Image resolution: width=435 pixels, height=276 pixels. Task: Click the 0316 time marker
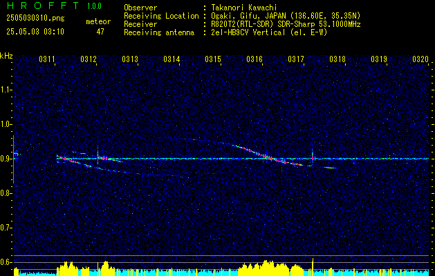coord(254,59)
